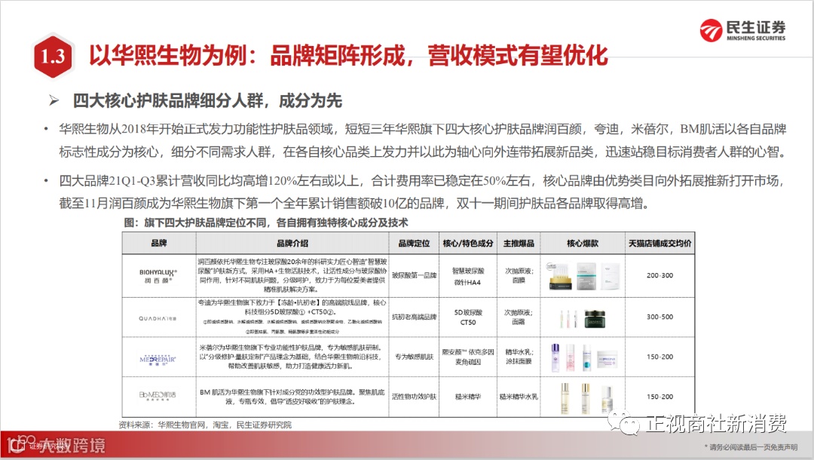Select the slide title 以华熙生物为例

pyautogui.click(x=347, y=56)
